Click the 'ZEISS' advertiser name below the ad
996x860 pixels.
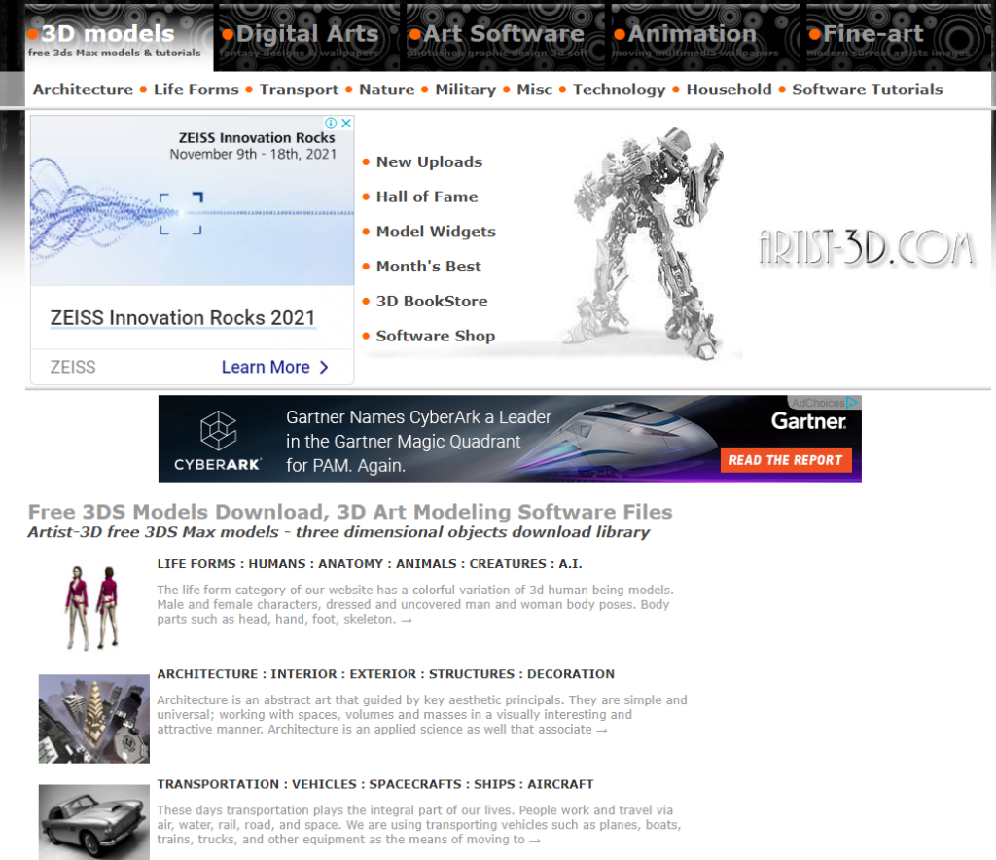point(73,367)
